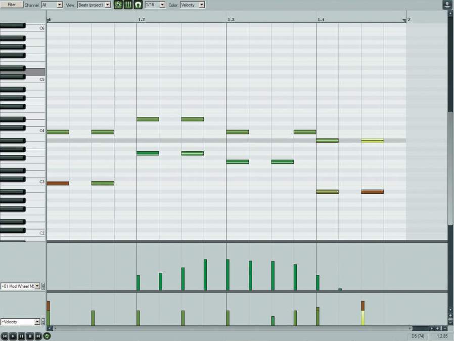The image size is (454, 341).
Task: Click the Filter button
Action: [x=12, y=5]
